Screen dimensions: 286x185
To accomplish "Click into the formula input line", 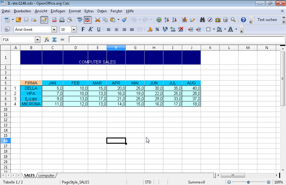I will point(176,39).
